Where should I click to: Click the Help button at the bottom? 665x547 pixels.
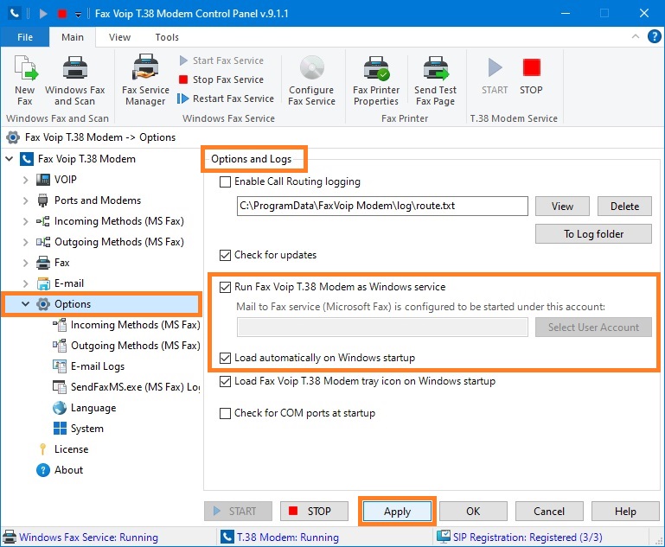pyautogui.click(x=625, y=512)
